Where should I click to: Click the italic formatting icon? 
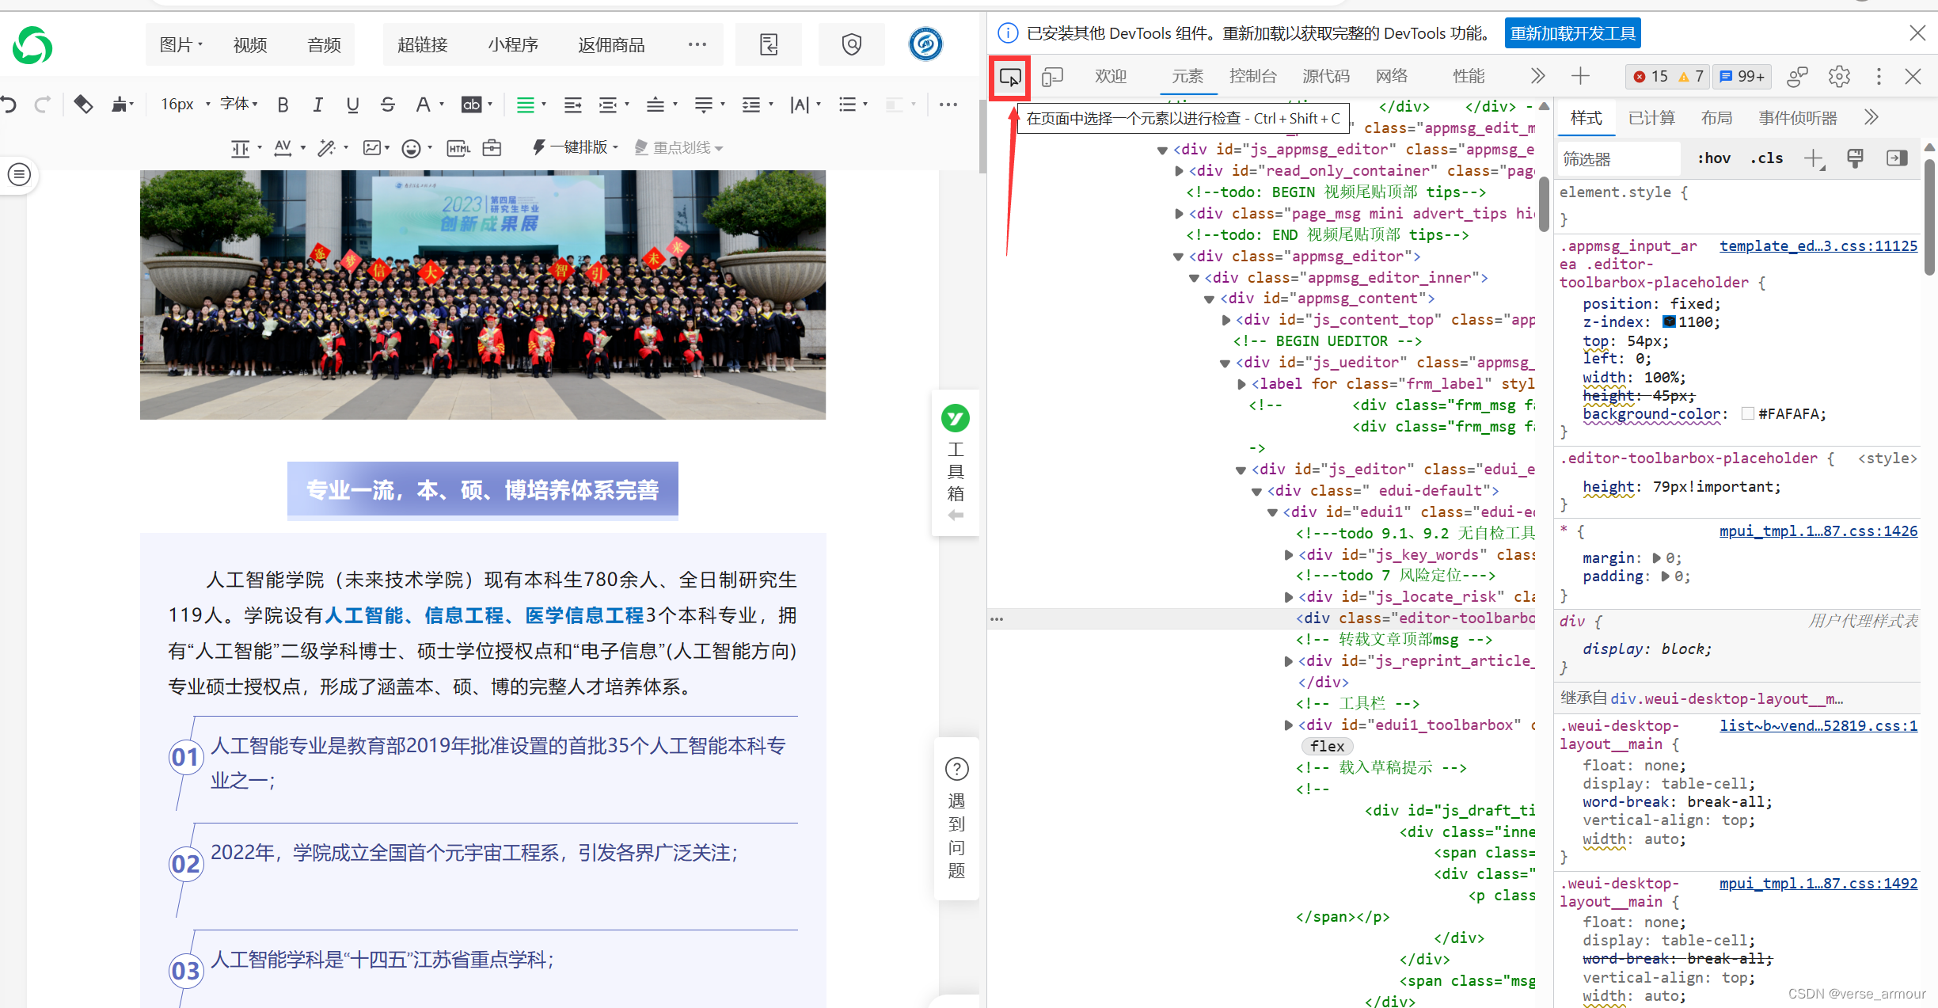(x=317, y=105)
